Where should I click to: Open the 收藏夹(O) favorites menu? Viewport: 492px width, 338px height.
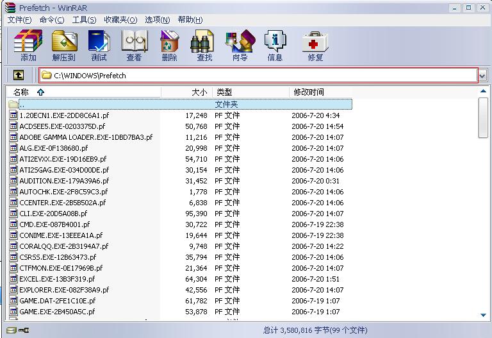[120, 20]
